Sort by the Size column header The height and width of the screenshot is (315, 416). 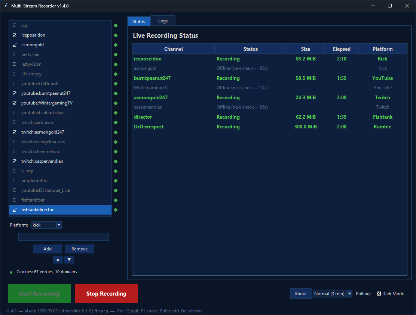(x=306, y=49)
